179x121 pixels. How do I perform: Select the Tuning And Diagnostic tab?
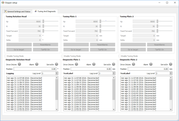click(x=45, y=11)
